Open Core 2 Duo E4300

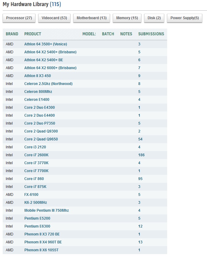(40, 108)
